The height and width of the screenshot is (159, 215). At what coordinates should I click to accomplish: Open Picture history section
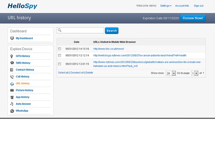[x=25, y=90]
